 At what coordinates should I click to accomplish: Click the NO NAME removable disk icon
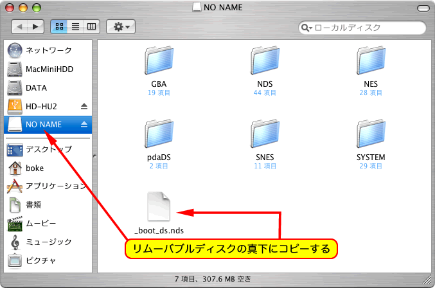click(x=15, y=125)
